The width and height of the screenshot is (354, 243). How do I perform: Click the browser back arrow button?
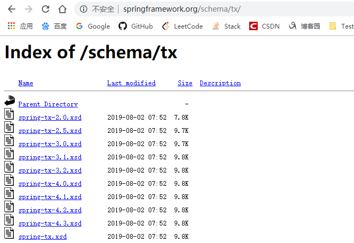12,9
